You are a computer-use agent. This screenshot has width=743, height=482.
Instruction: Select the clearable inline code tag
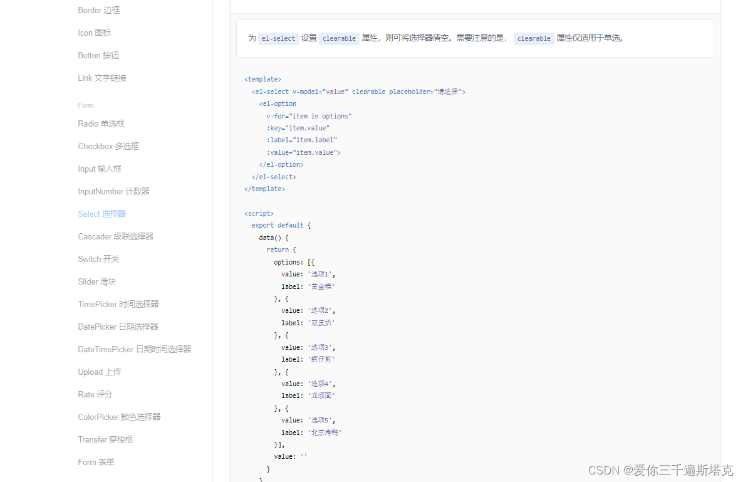(x=339, y=38)
